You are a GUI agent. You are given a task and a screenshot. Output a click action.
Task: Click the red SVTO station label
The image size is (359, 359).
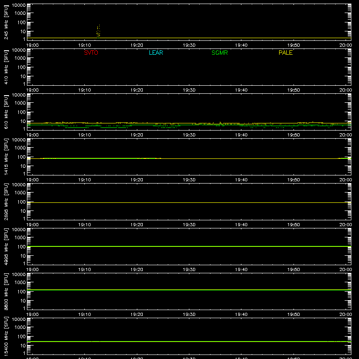pyautogui.click(x=91, y=53)
